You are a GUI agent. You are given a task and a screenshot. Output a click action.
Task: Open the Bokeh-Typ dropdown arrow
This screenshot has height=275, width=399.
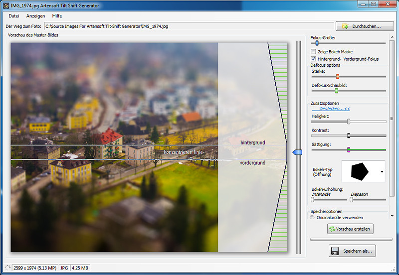(382, 171)
